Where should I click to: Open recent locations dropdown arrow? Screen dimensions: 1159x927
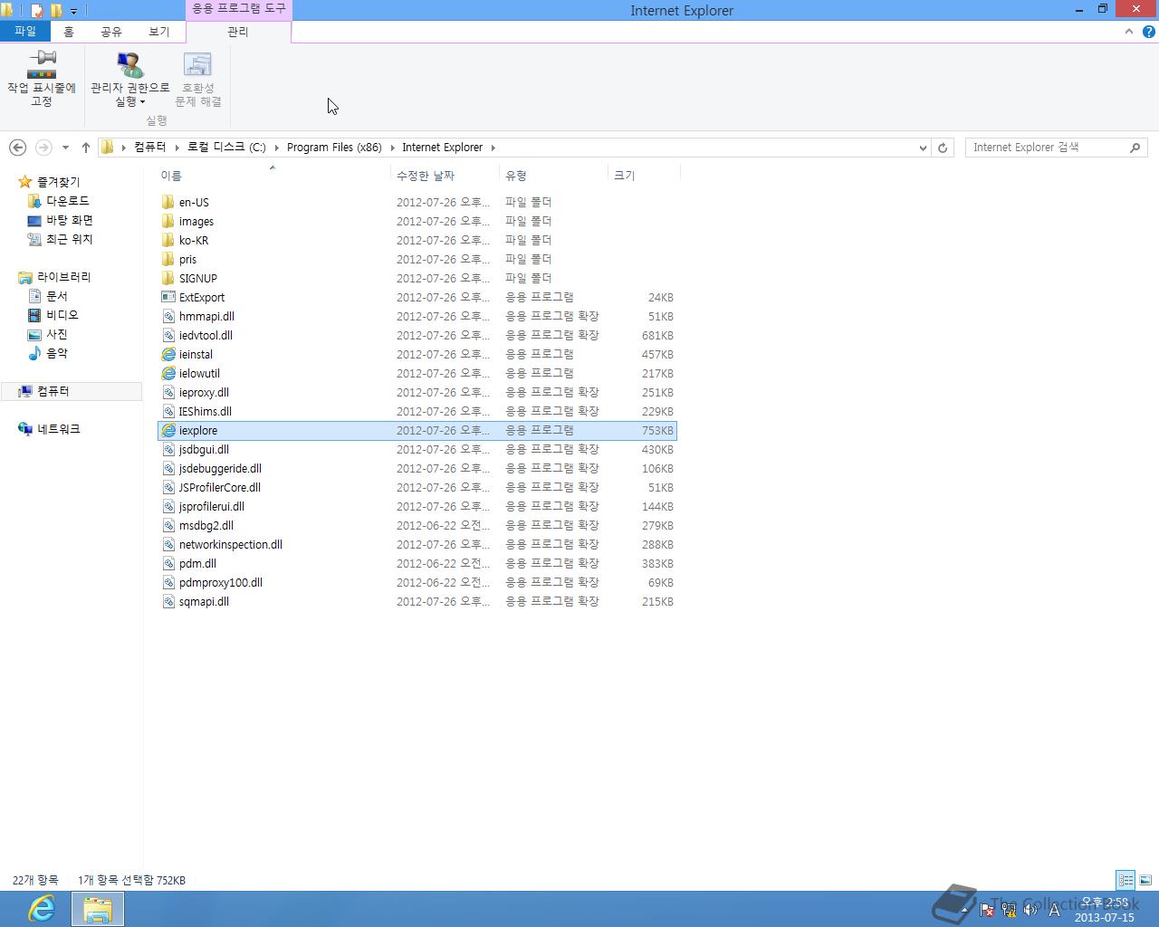coord(65,148)
